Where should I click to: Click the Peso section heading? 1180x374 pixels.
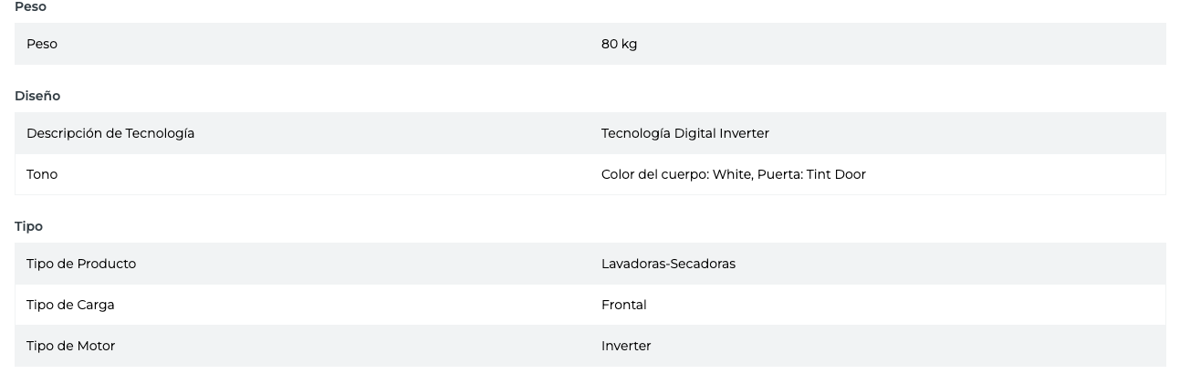(x=30, y=7)
